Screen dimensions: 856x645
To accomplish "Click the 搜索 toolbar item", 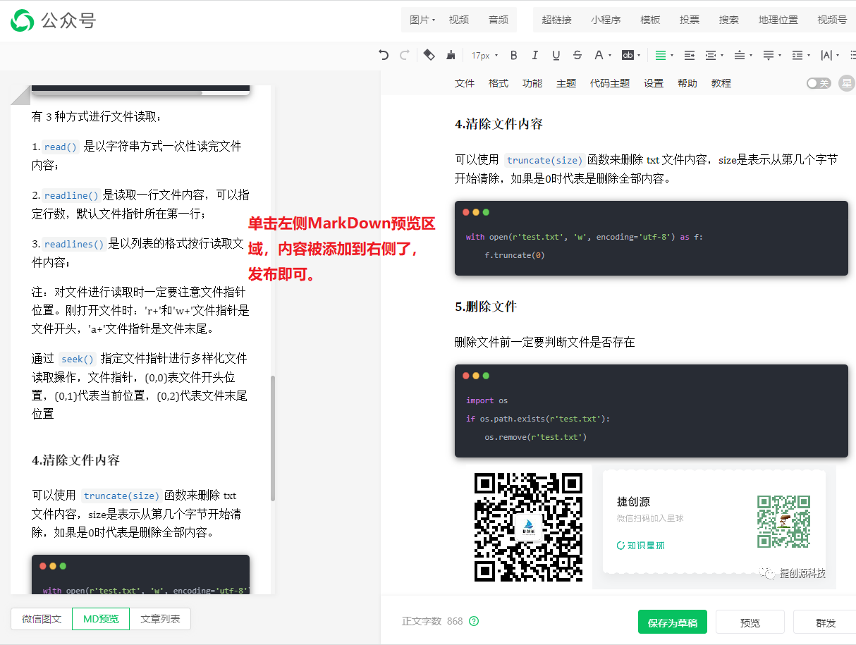I will 729,20.
